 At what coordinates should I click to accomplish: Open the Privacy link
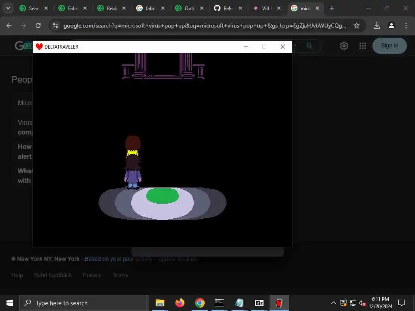[92, 275]
